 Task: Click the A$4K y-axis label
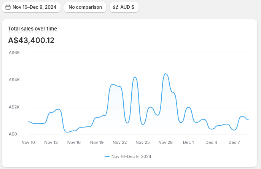14,80
